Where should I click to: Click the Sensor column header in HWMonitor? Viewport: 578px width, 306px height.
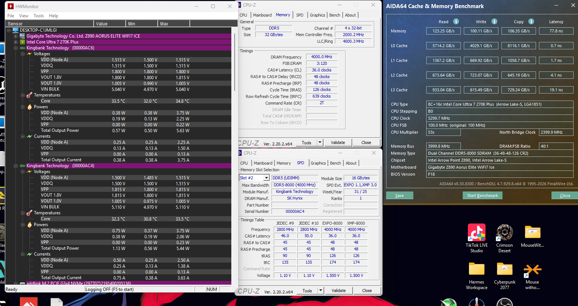50,24
